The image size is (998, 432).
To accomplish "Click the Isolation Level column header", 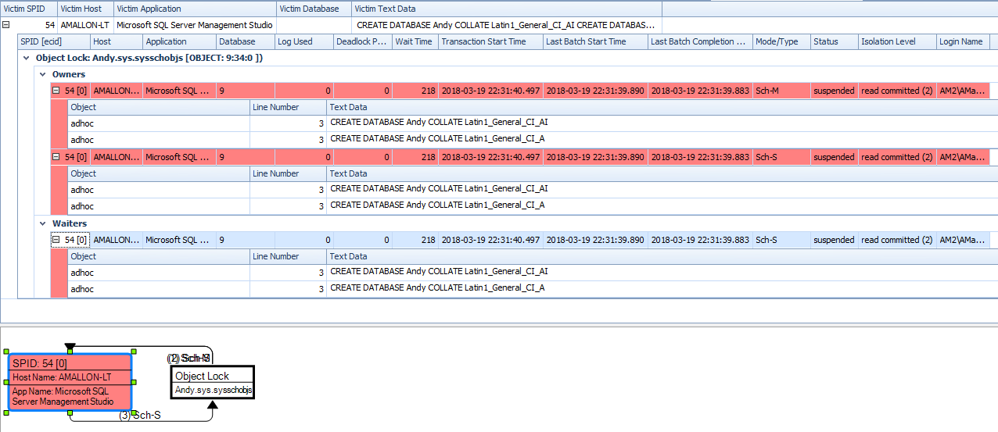I will click(897, 41).
